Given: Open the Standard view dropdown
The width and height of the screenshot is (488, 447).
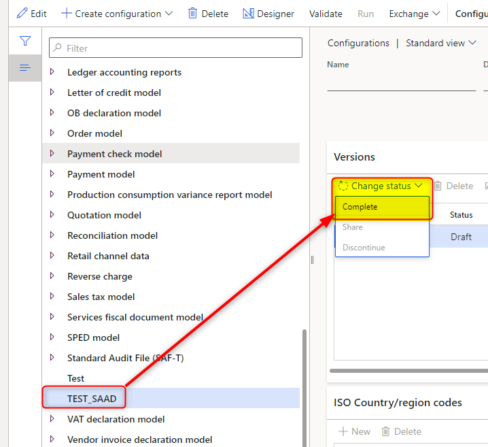Looking at the screenshot, I should point(440,43).
